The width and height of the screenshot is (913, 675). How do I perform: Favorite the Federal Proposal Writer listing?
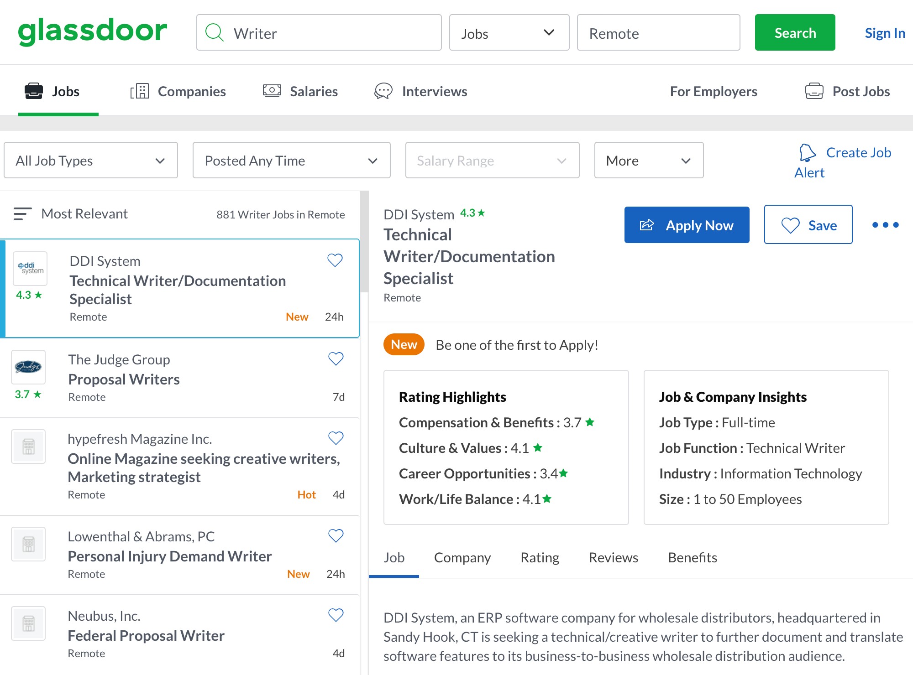pyautogui.click(x=336, y=615)
